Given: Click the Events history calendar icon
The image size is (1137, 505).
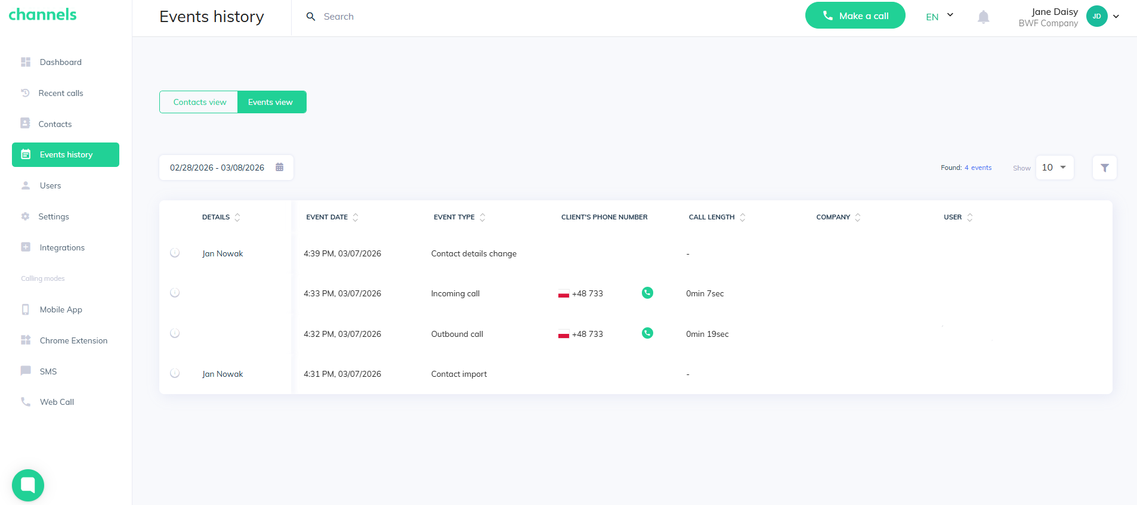Looking at the screenshot, I should (26, 154).
